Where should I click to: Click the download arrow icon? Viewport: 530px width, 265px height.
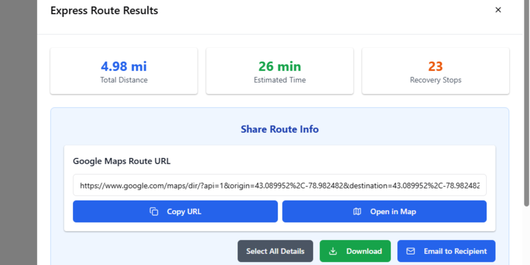coord(333,251)
